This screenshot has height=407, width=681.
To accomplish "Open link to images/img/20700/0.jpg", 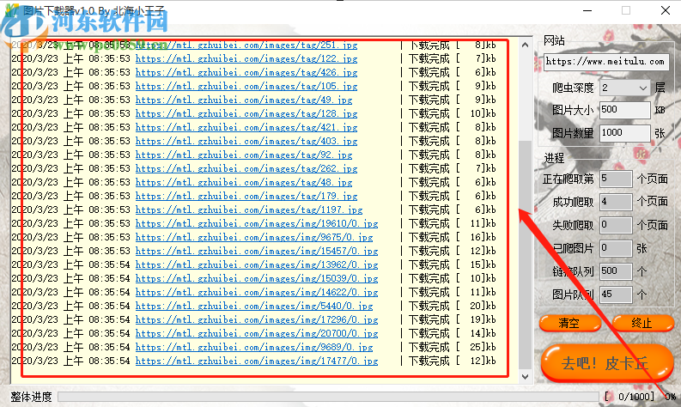I will pyautogui.click(x=257, y=334).
